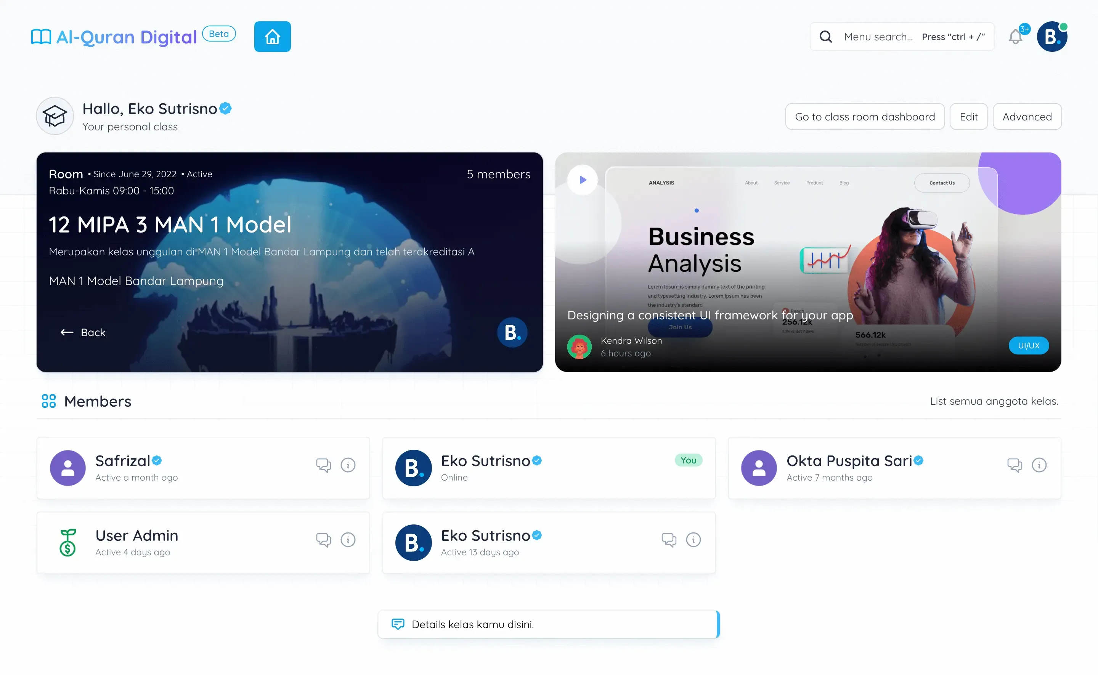Click User Admin's plant money avatar
The width and height of the screenshot is (1098, 675).
coord(68,542)
